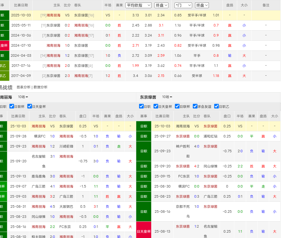This screenshot has height=238, width=290.
Task: Open the *门 company dropdown
Action: 183,5
